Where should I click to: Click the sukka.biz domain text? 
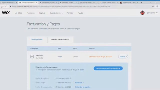(39, 58)
